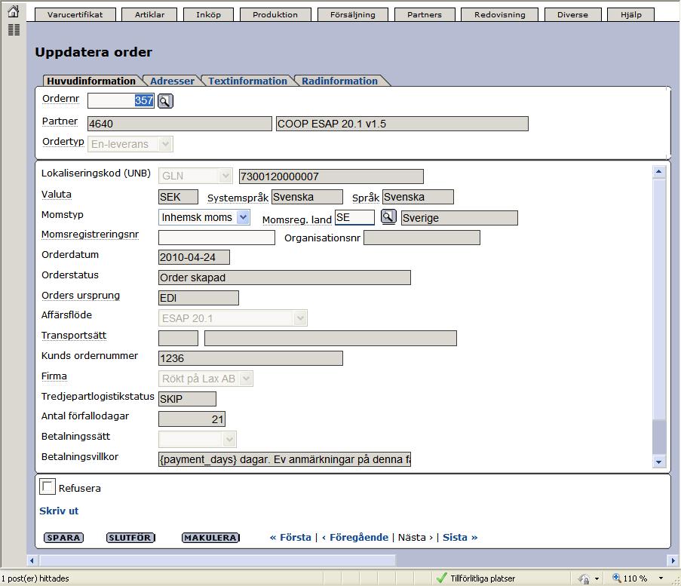Click the Antal förfallodagar field 21
The image size is (681, 586).
(x=192, y=419)
